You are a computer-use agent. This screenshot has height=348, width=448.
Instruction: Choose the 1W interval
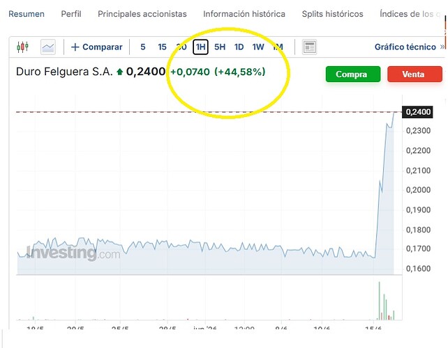point(258,47)
